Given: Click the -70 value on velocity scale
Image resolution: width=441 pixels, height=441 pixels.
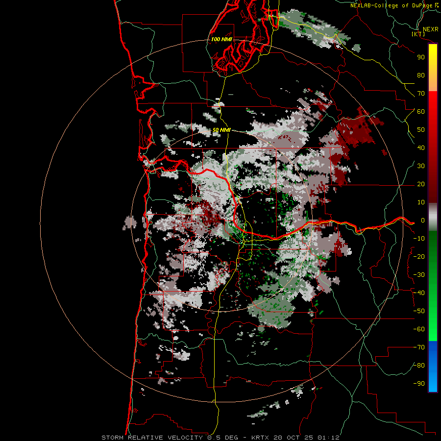Looking at the screenshot, I should [x=419, y=347].
